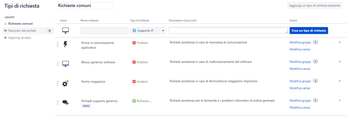Click description about problemi informatici di ordine generale
349x126 pixels.
click(x=222, y=100)
